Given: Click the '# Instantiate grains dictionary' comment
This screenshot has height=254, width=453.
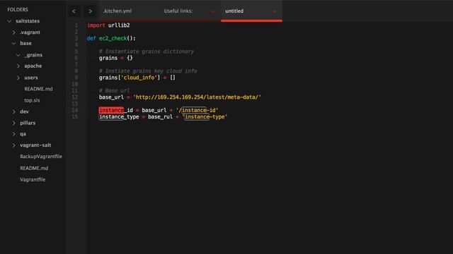Looking at the screenshot, I should (x=147, y=52).
